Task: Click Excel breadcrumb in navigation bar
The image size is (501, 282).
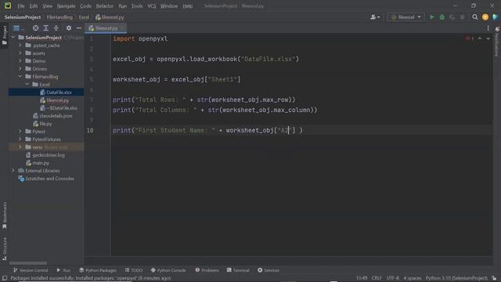Action: pyautogui.click(x=84, y=17)
